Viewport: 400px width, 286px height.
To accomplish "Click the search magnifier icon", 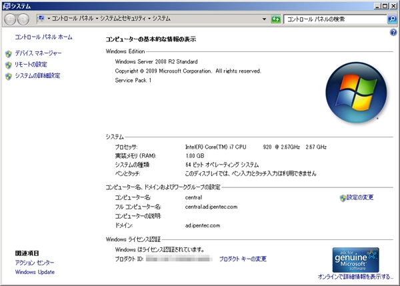I will [392, 19].
